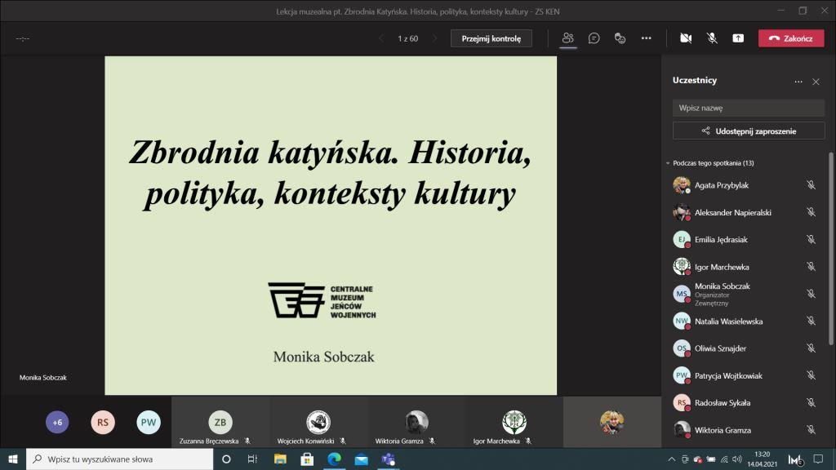The width and height of the screenshot is (836, 470).
Task: Click the 'Wpisz nazwę' search field
Action: (x=748, y=108)
